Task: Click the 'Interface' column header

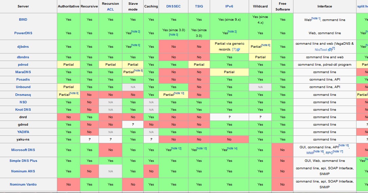Action: (325, 6)
